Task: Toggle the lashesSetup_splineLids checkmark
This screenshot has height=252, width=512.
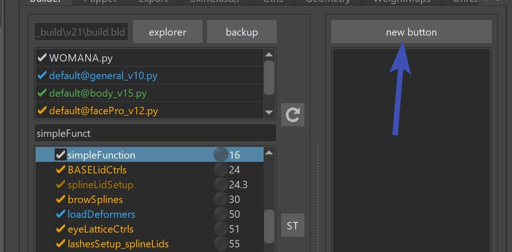Action: click(60, 243)
